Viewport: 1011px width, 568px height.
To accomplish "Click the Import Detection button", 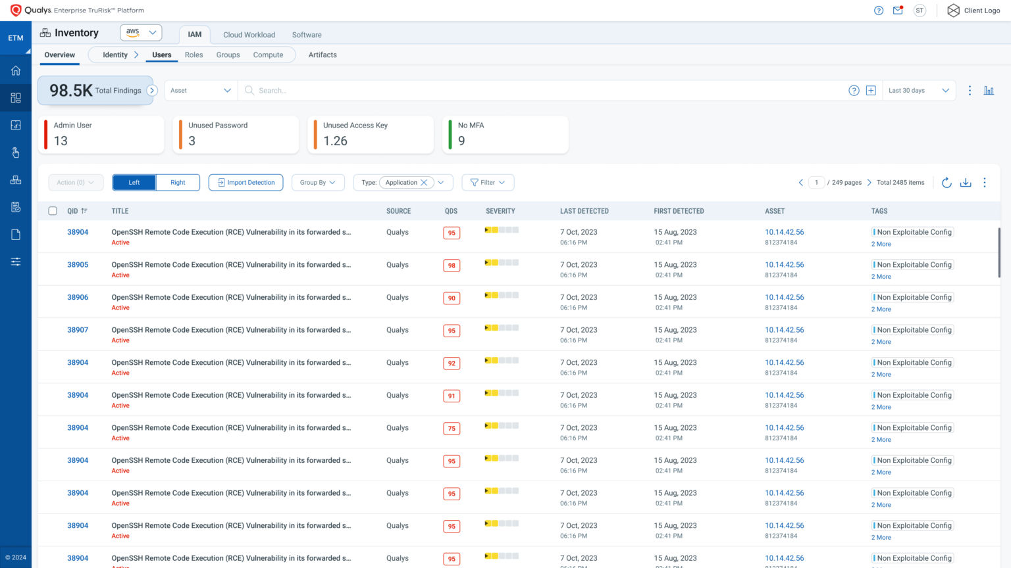I will (246, 182).
